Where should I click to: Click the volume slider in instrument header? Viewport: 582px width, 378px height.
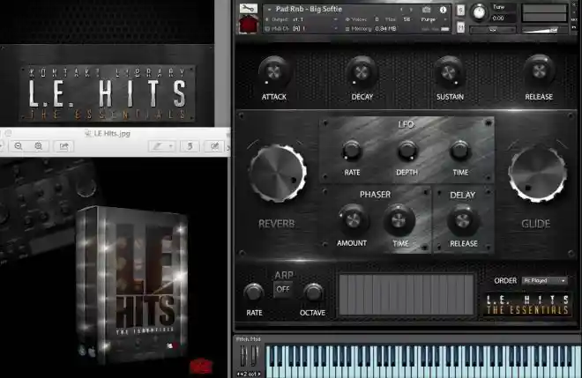pos(544,30)
